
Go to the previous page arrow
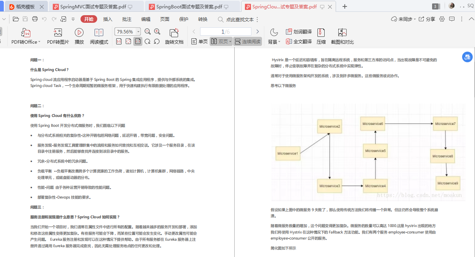[x=194, y=32]
